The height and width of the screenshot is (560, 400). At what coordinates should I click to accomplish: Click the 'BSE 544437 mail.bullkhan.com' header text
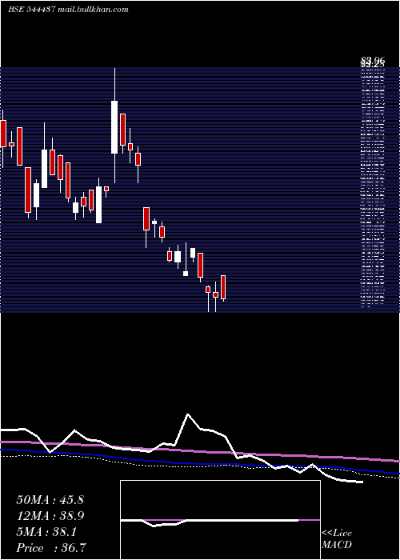click(x=68, y=10)
